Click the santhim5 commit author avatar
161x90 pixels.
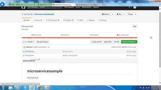tap(24, 47)
